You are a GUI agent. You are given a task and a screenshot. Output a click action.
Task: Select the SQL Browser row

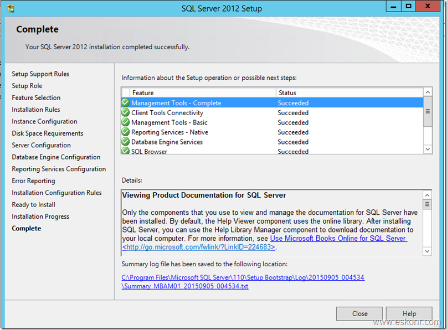click(x=273, y=151)
